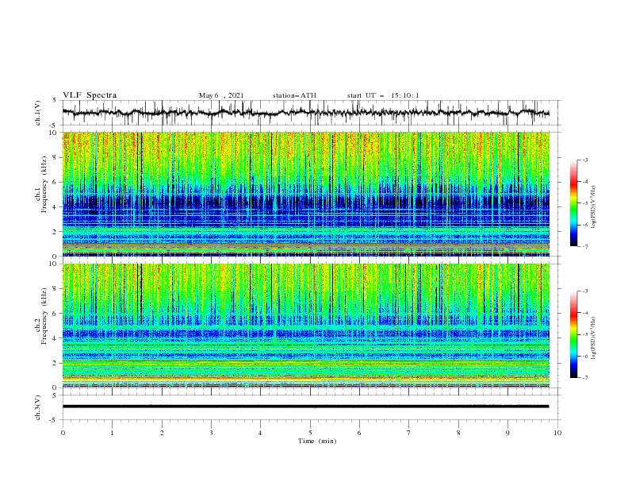Click the ch.3 flat black voltage trace
The image size is (628, 486).
(x=305, y=407)
